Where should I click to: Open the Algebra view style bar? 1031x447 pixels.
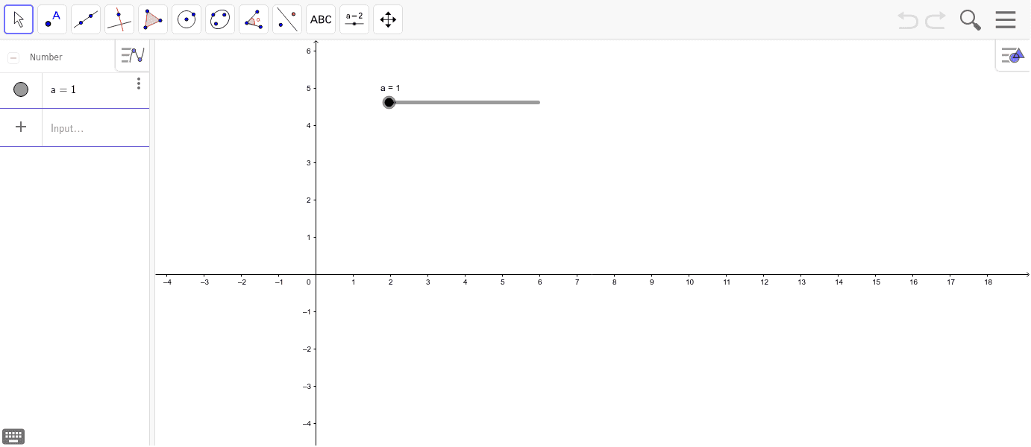tap(133, 55)
